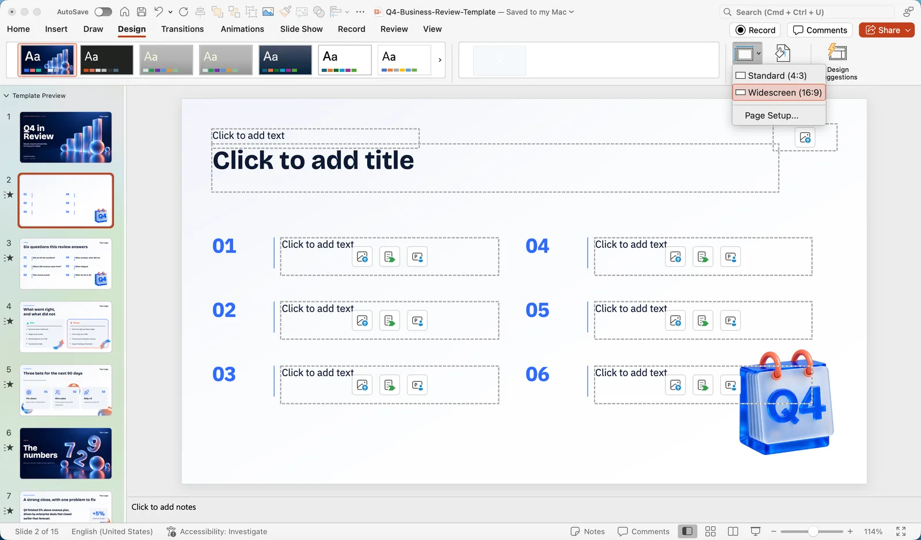The height and width of the screenshot is (540, 921).
Task: Click the zoom in plus icon
Action: (850, 531)
